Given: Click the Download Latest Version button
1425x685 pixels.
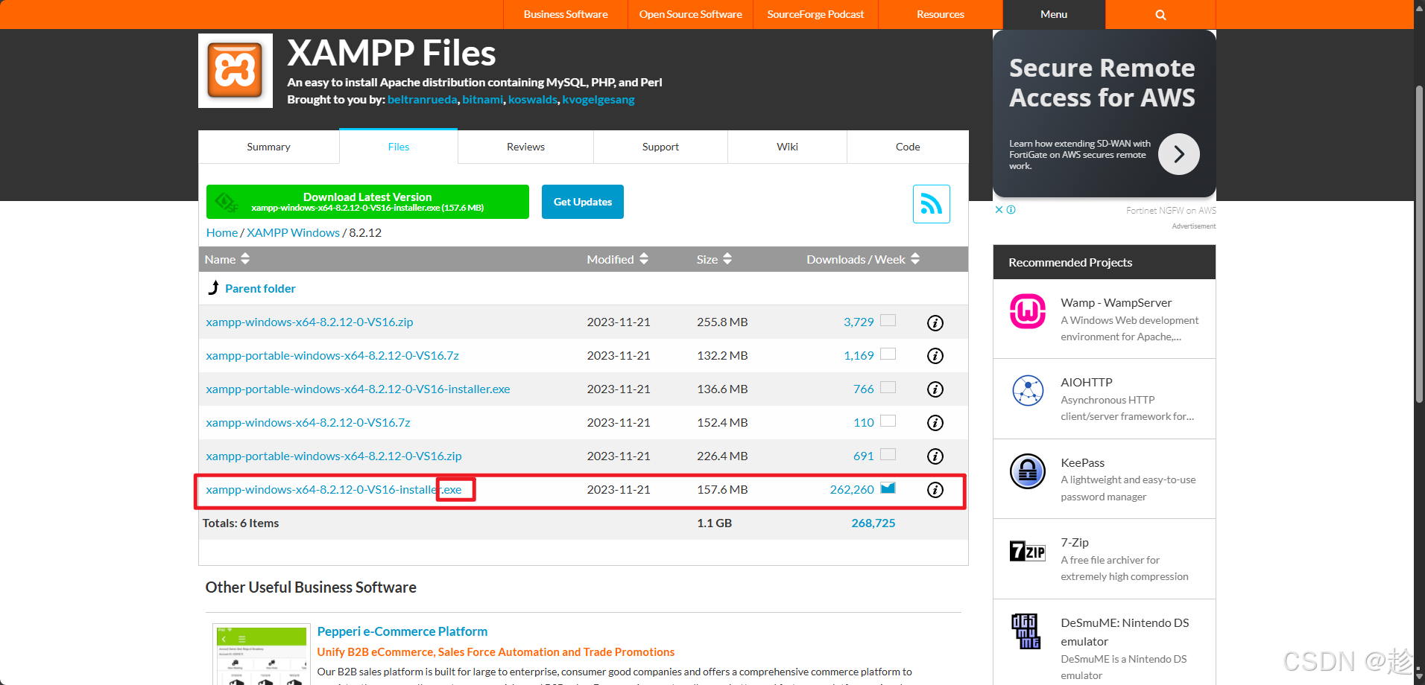Looking at the screenshot, I should click(367, 202).
